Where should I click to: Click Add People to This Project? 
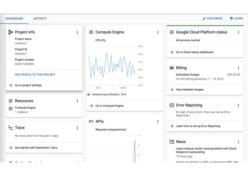(x=35, y=75)
